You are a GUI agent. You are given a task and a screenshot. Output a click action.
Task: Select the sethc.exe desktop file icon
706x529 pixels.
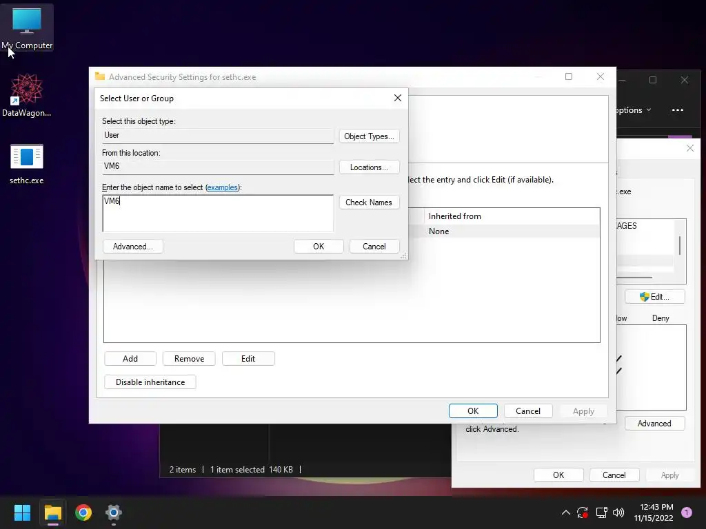pos(27,164)
